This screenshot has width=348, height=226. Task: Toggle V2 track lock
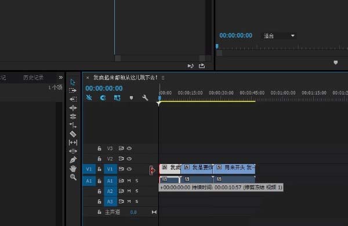(x=99, y=159)
